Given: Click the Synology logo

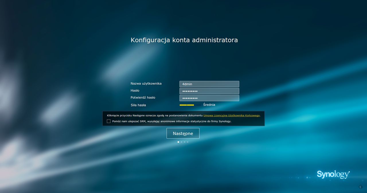Looking at the screenshot, I should click(333, 174).
